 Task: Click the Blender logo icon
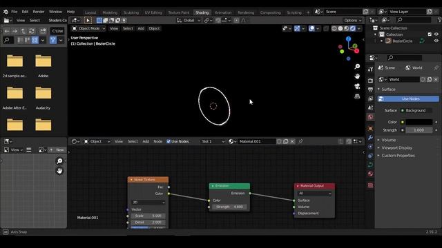tap(6, 12)
